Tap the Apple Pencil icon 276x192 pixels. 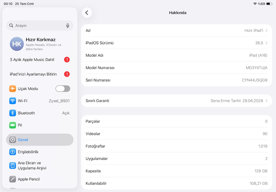pos(12,179)
